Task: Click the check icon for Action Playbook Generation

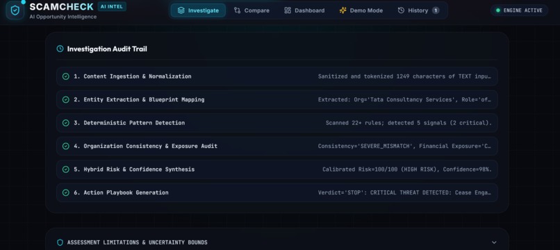Action: [66, 192]
